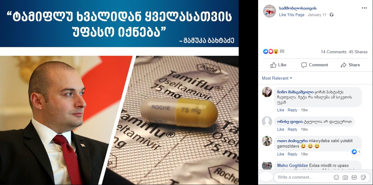Click the Comment button under the post

[314, 65]
